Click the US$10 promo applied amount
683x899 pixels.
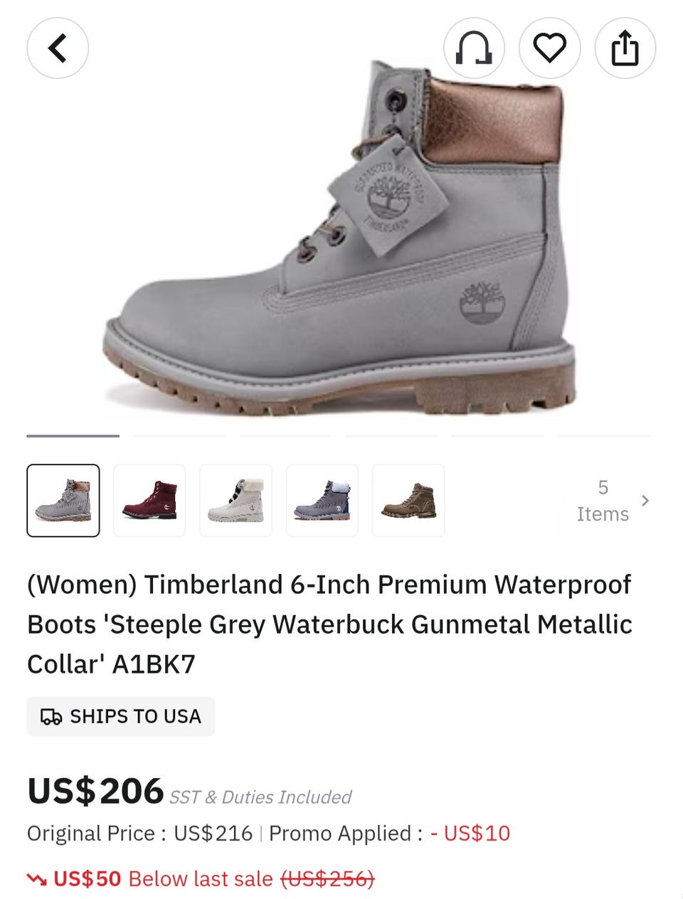pyautogui.click(x=471, y=834)
